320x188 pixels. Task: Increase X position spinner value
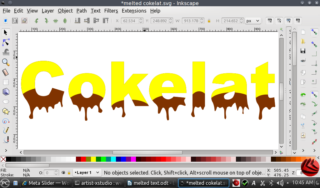click(x=141, y=19)
